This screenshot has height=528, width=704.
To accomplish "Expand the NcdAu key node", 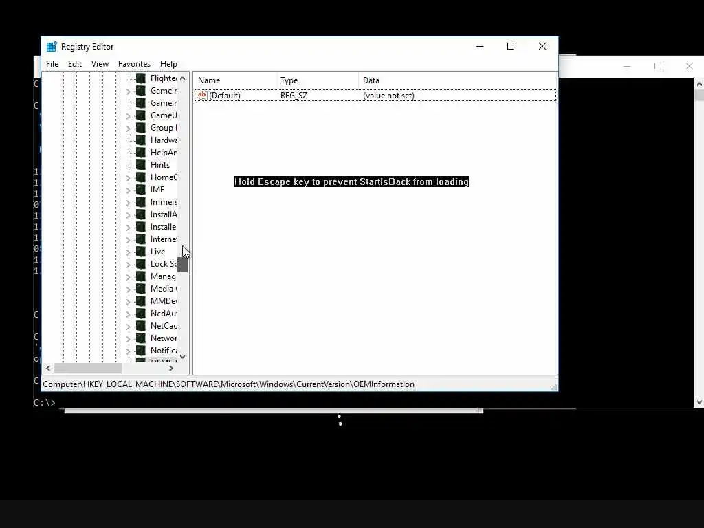I will click(x=128, y=314).
